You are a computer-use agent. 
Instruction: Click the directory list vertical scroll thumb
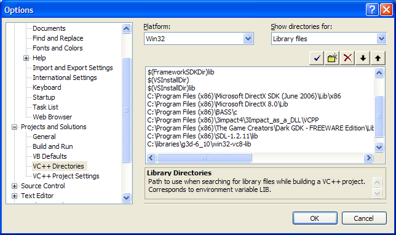[379, 116]
